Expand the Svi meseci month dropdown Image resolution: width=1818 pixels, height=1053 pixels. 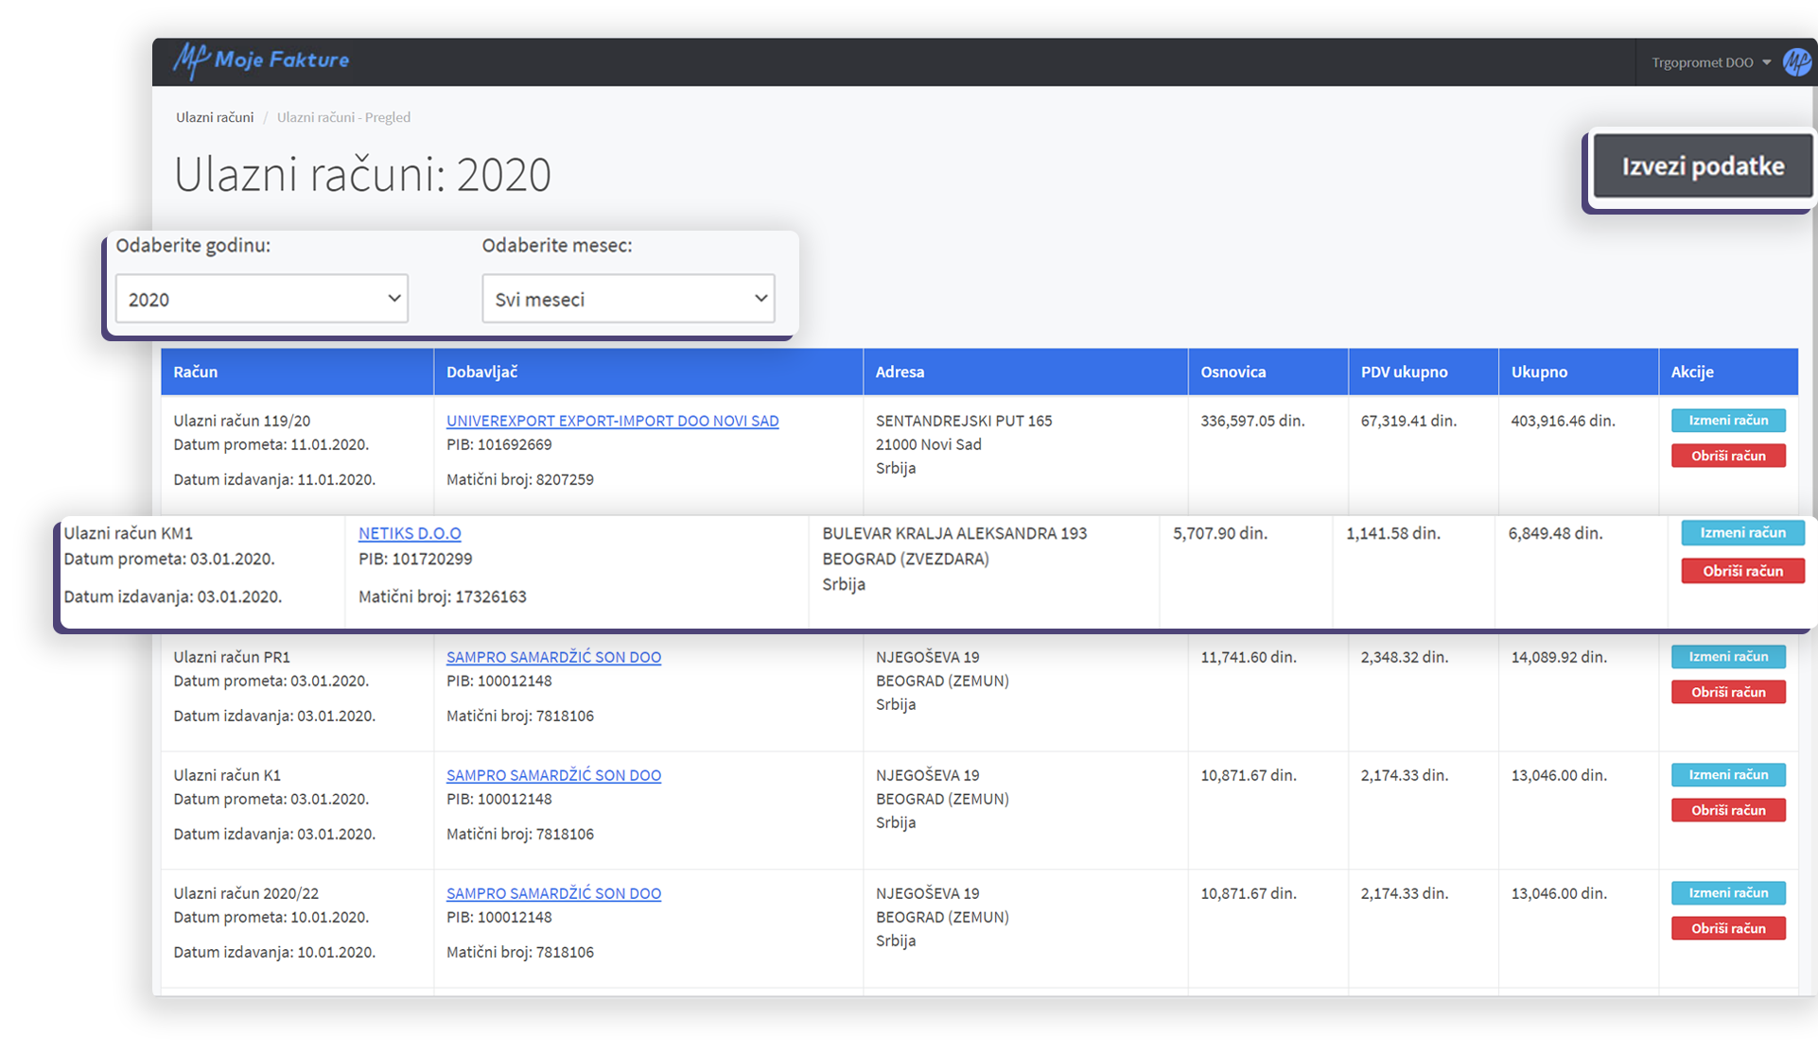pos(628,299)
